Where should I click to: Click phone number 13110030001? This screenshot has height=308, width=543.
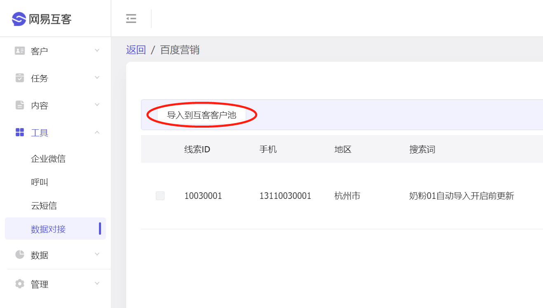[x=285, y=196]
